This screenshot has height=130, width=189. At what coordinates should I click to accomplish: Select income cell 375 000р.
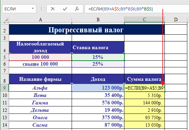click(x=98, y=117)
